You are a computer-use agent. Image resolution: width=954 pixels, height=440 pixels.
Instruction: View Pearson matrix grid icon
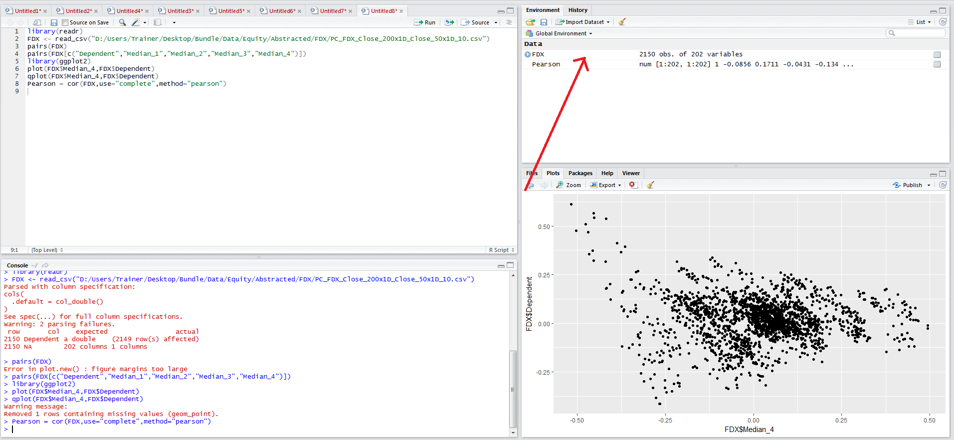click(937, 64)
